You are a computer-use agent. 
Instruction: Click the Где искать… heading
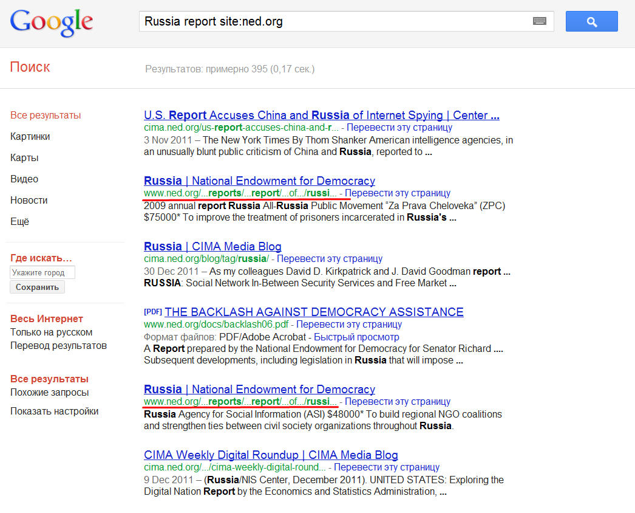pos(41,258)
